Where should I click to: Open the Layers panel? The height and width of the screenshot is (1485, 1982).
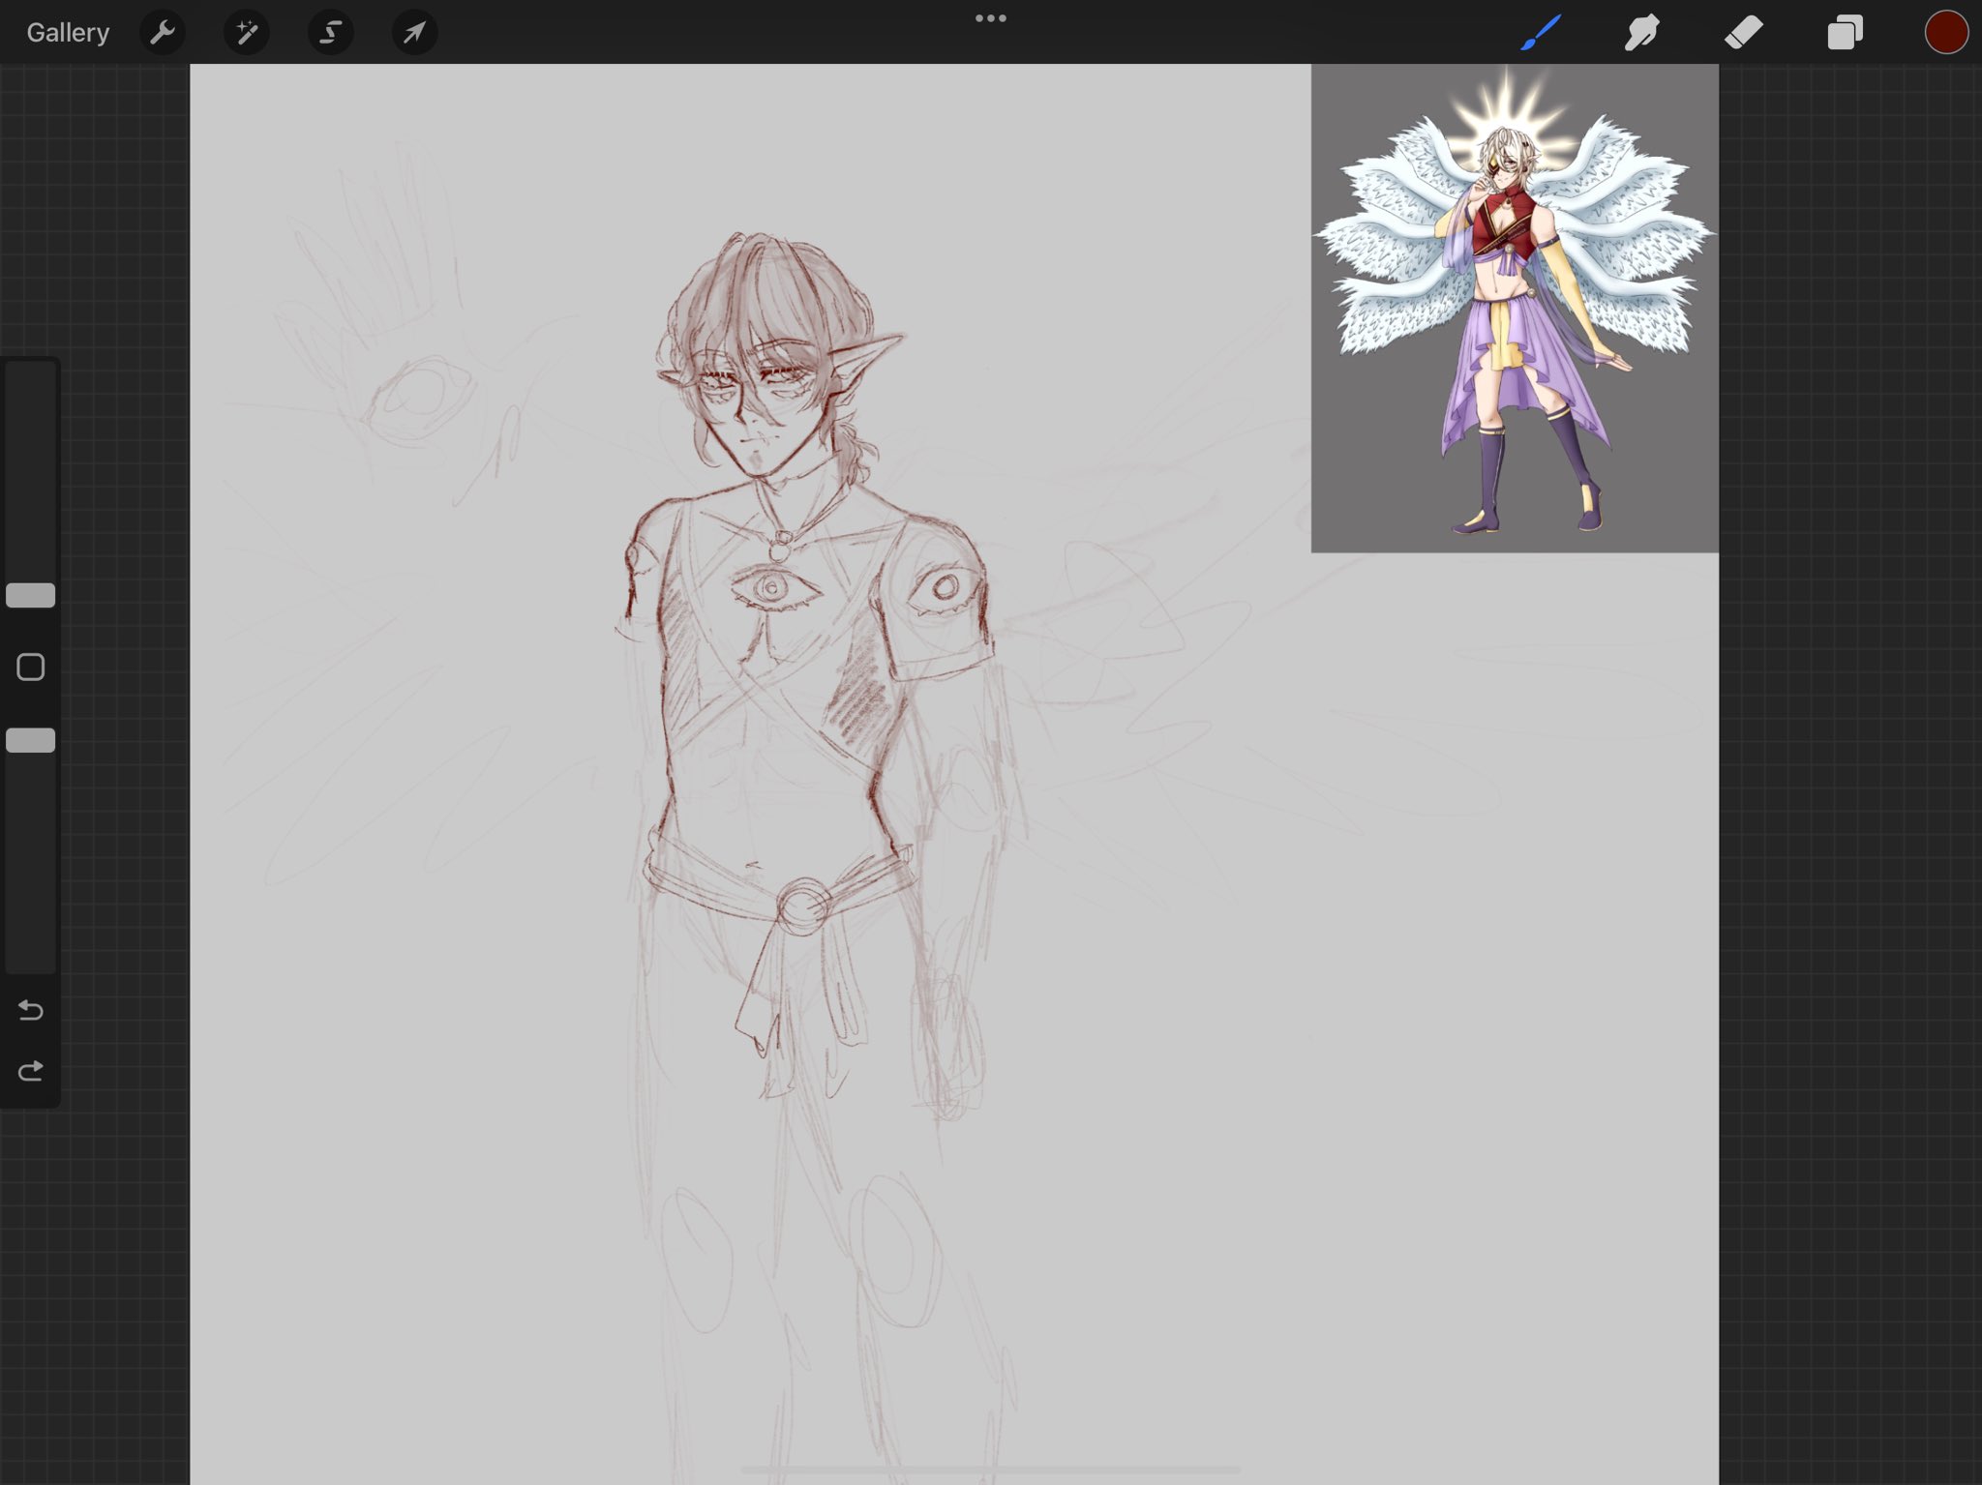(1845, 33)
